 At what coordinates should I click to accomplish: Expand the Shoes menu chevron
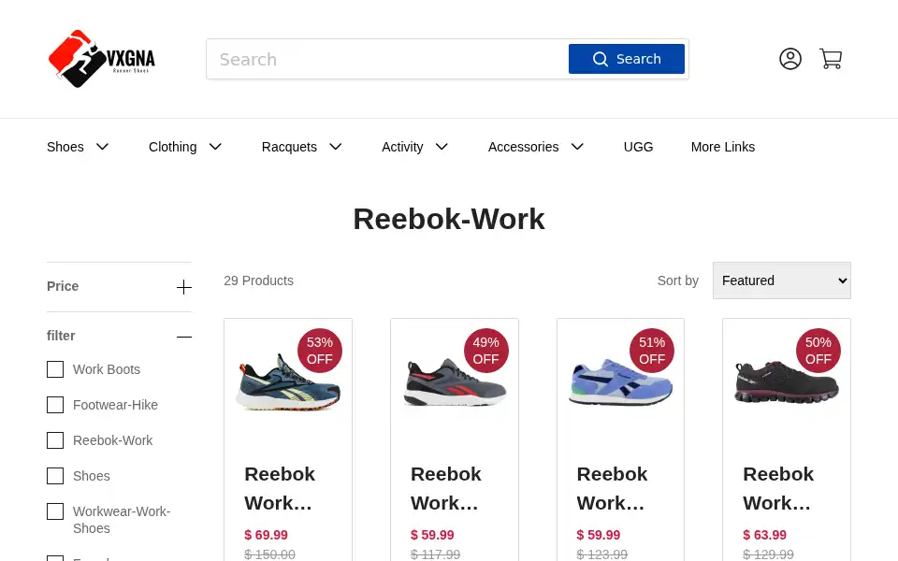103,147
